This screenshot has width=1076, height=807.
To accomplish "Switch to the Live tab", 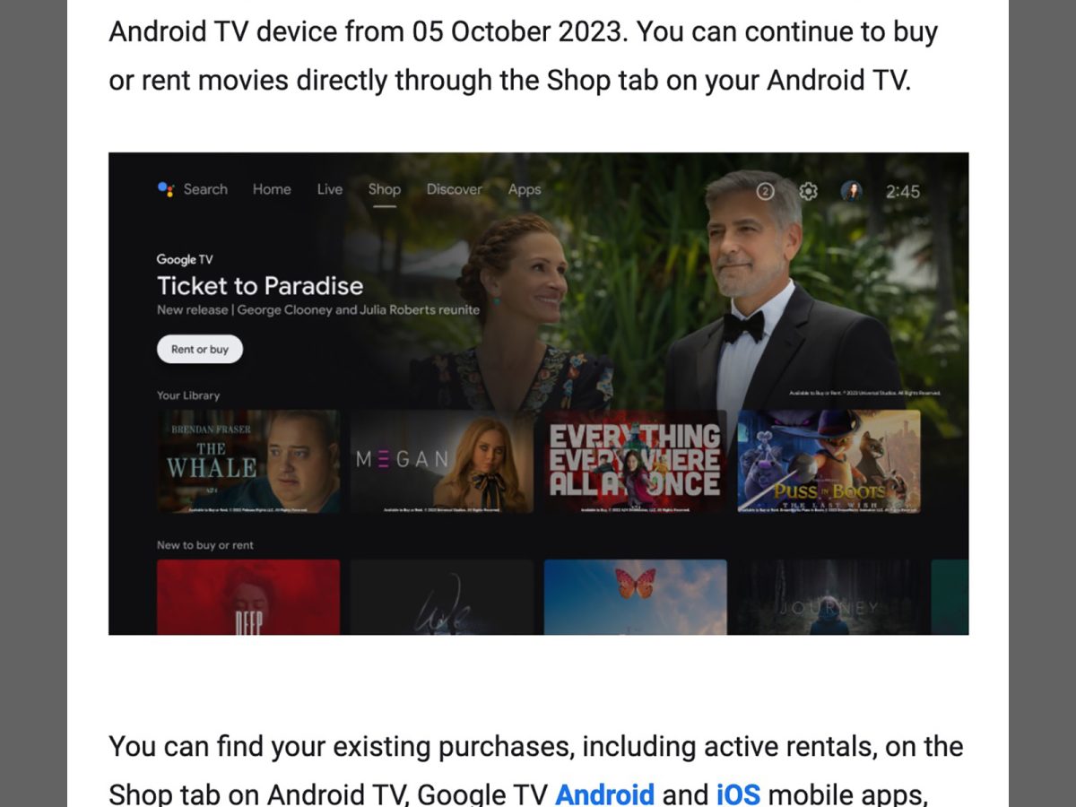I will (330, 189).
